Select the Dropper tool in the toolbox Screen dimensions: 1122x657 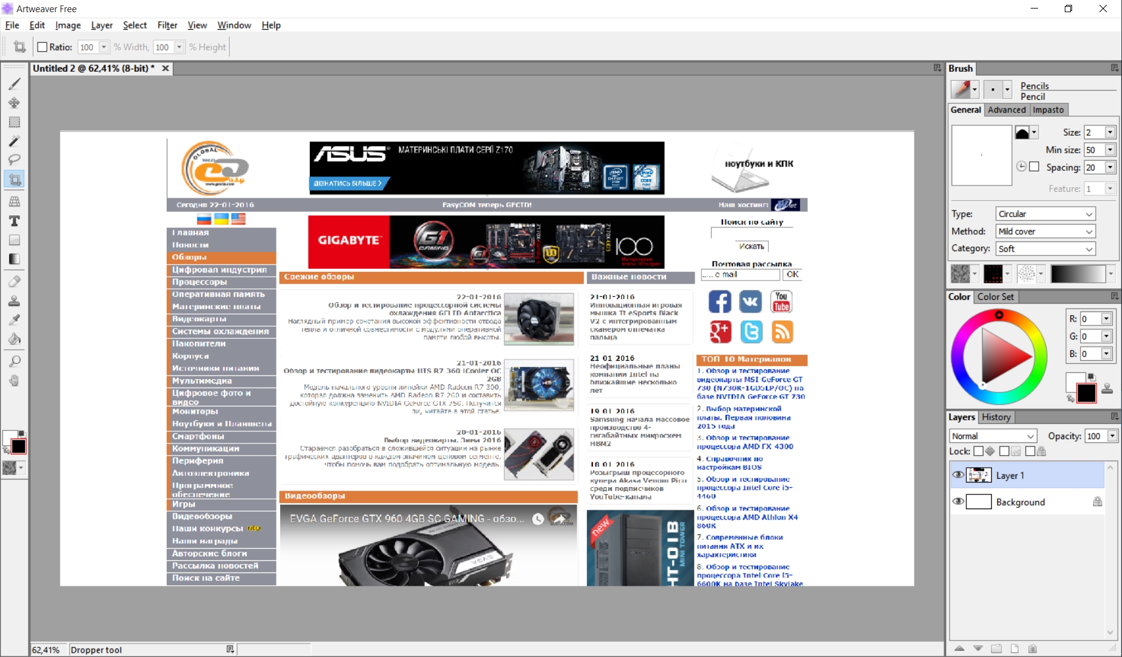click(x=14, y=319)
